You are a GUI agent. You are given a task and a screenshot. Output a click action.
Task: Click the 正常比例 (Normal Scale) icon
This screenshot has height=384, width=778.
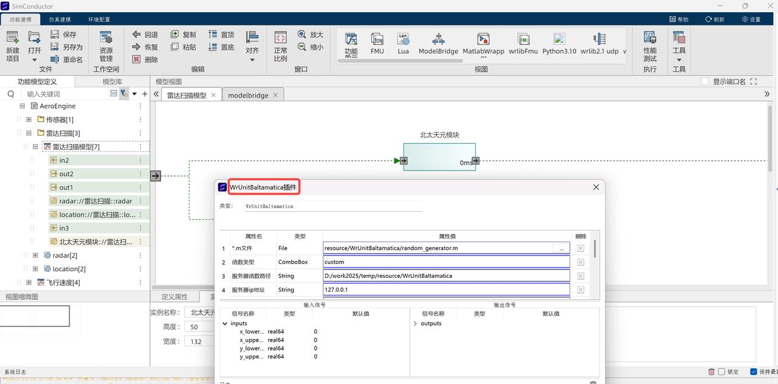280,38
